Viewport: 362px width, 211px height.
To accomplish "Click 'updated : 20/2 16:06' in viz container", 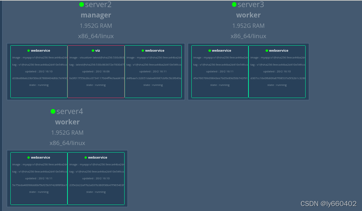I will click(96, 72).
